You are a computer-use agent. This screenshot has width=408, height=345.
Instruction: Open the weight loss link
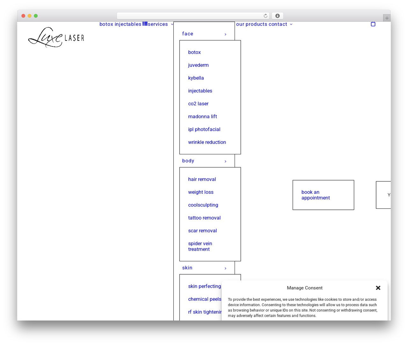[x=201, y=192]
